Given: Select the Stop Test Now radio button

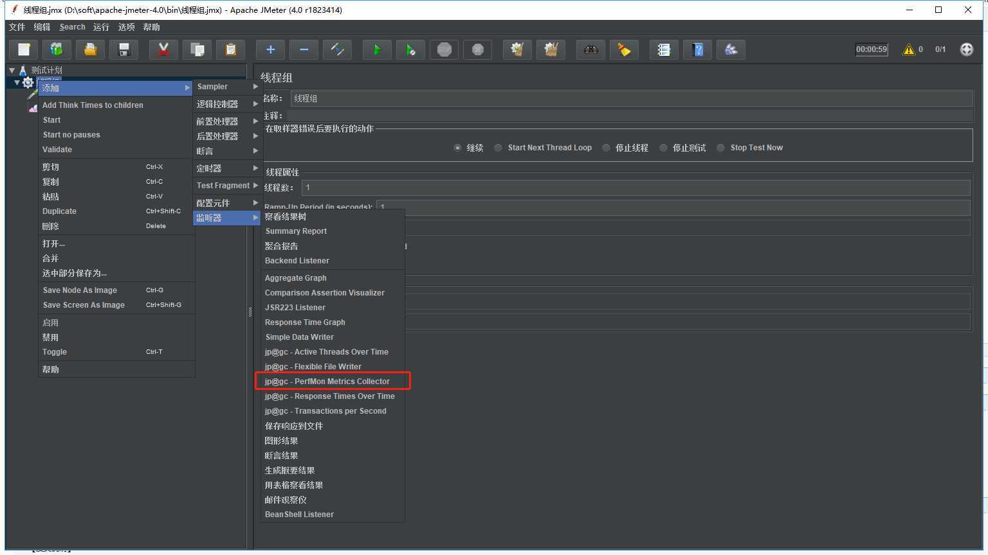Looking at the screenshot, I should coord(721,148).
